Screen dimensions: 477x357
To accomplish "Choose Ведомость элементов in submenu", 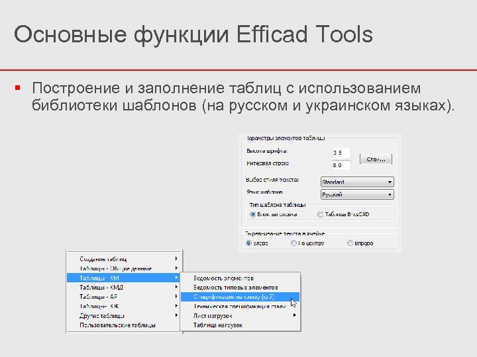I will pos(240,278).
